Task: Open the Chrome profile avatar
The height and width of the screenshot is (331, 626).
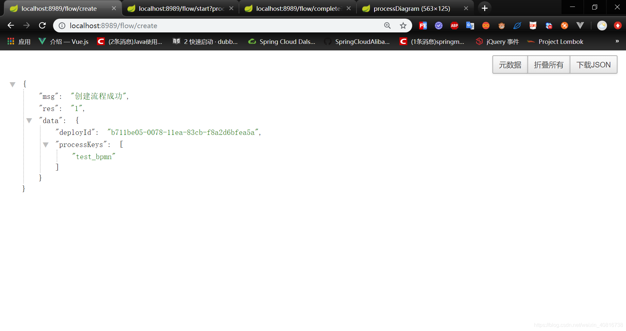Action: click(602, 26)
